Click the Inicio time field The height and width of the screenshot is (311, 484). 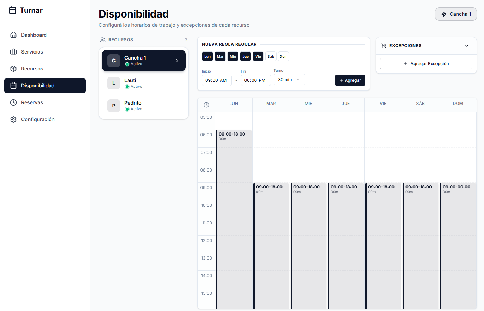point(216,80)
